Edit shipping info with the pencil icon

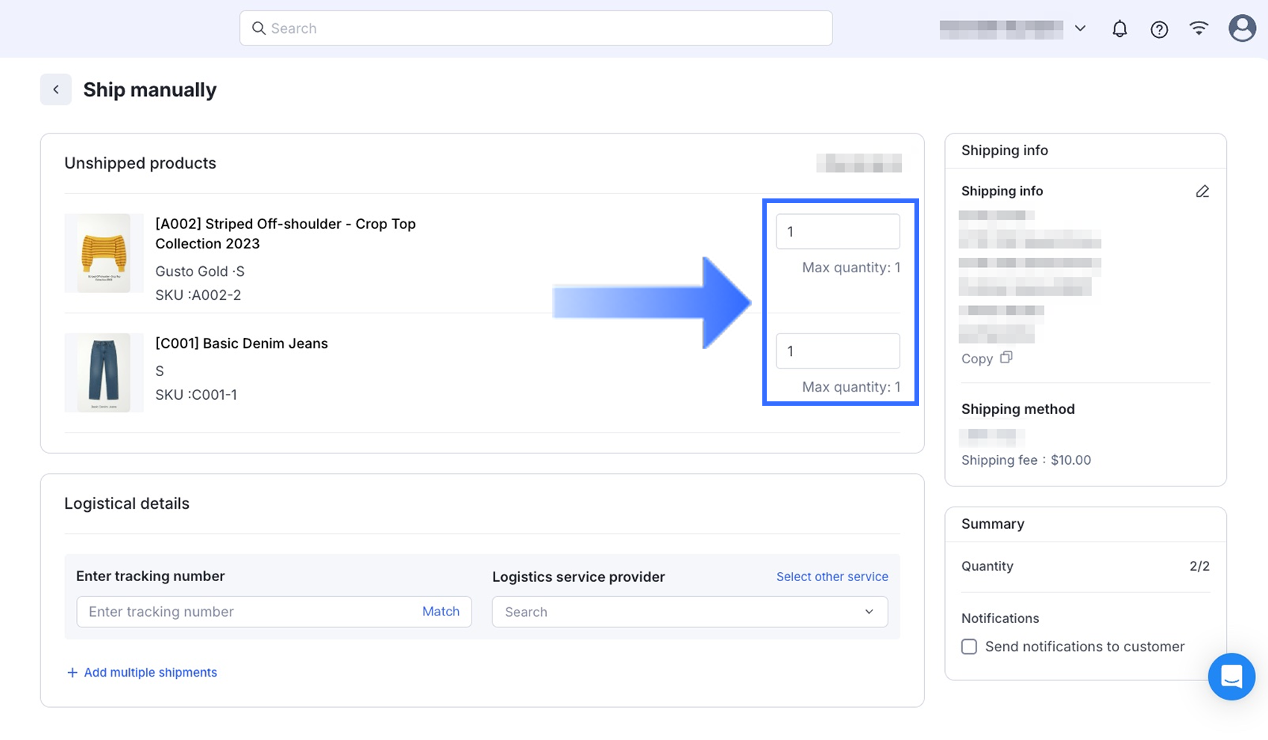1202,192
